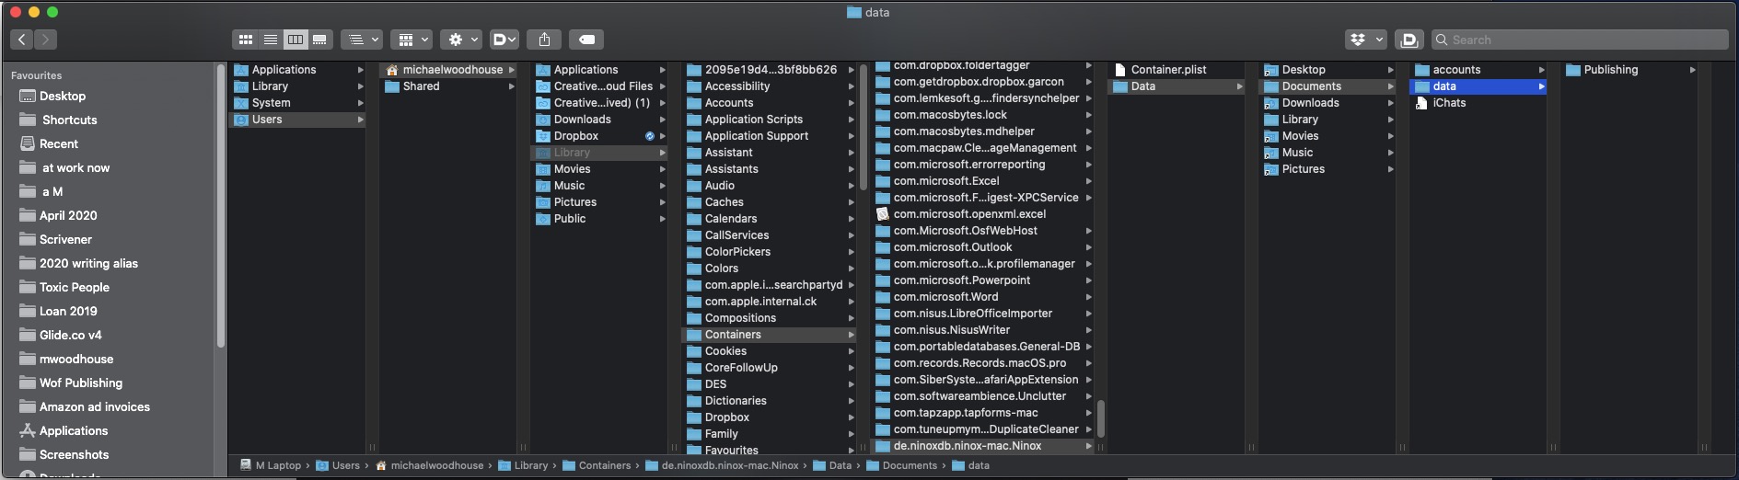Select the Publishing folder

click(x=1610, y=70)
